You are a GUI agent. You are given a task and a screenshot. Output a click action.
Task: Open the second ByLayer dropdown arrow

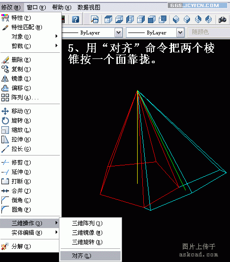[180, 33]
